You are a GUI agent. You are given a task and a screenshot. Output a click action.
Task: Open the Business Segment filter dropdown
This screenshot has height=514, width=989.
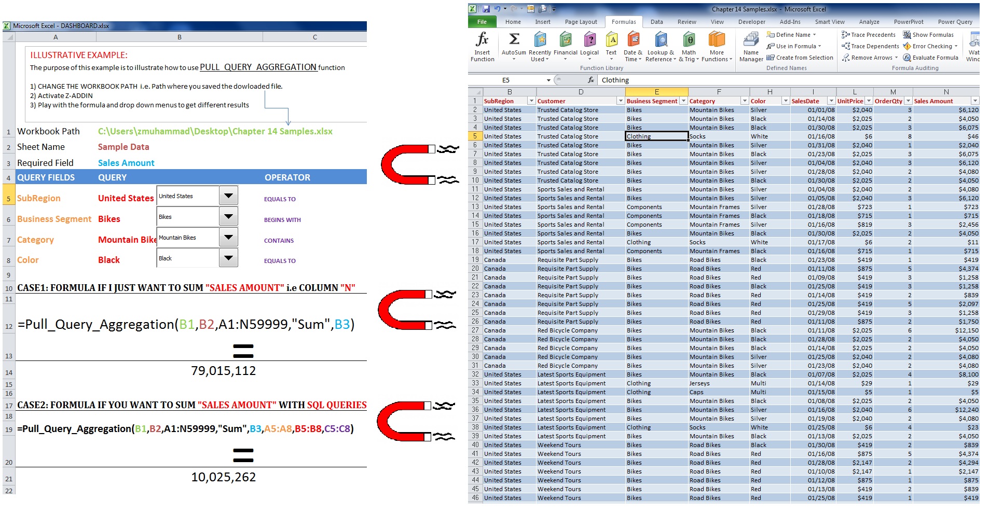[683, 101]
